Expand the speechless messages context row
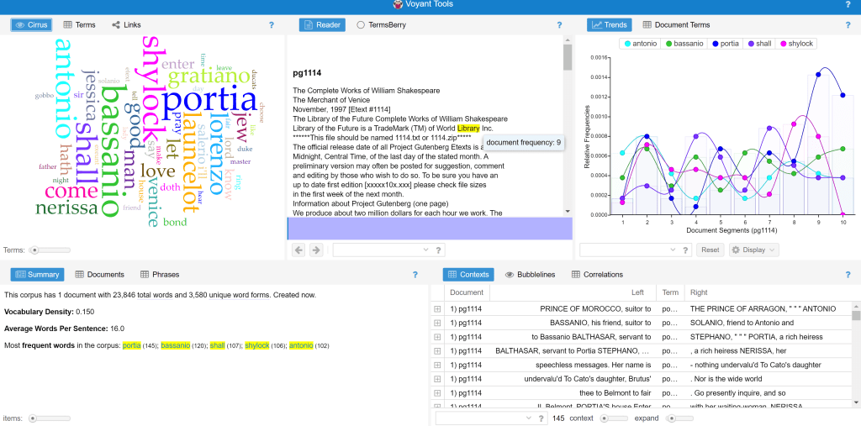 coord(437,365)
